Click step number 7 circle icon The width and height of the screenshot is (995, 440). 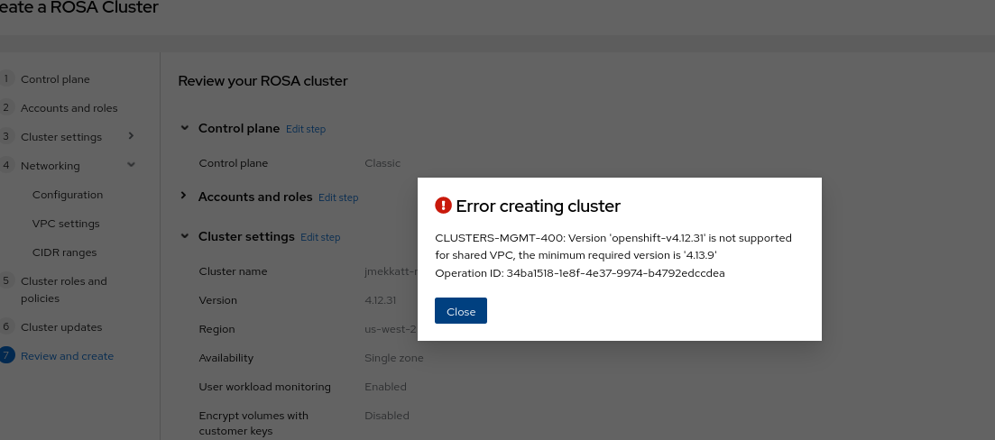[x=6, y=356]
